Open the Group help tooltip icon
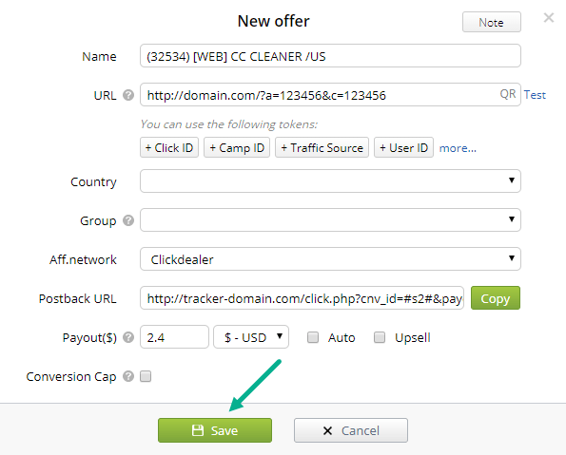The height and width of the screenshot is (455, 566). coord(128,220)
